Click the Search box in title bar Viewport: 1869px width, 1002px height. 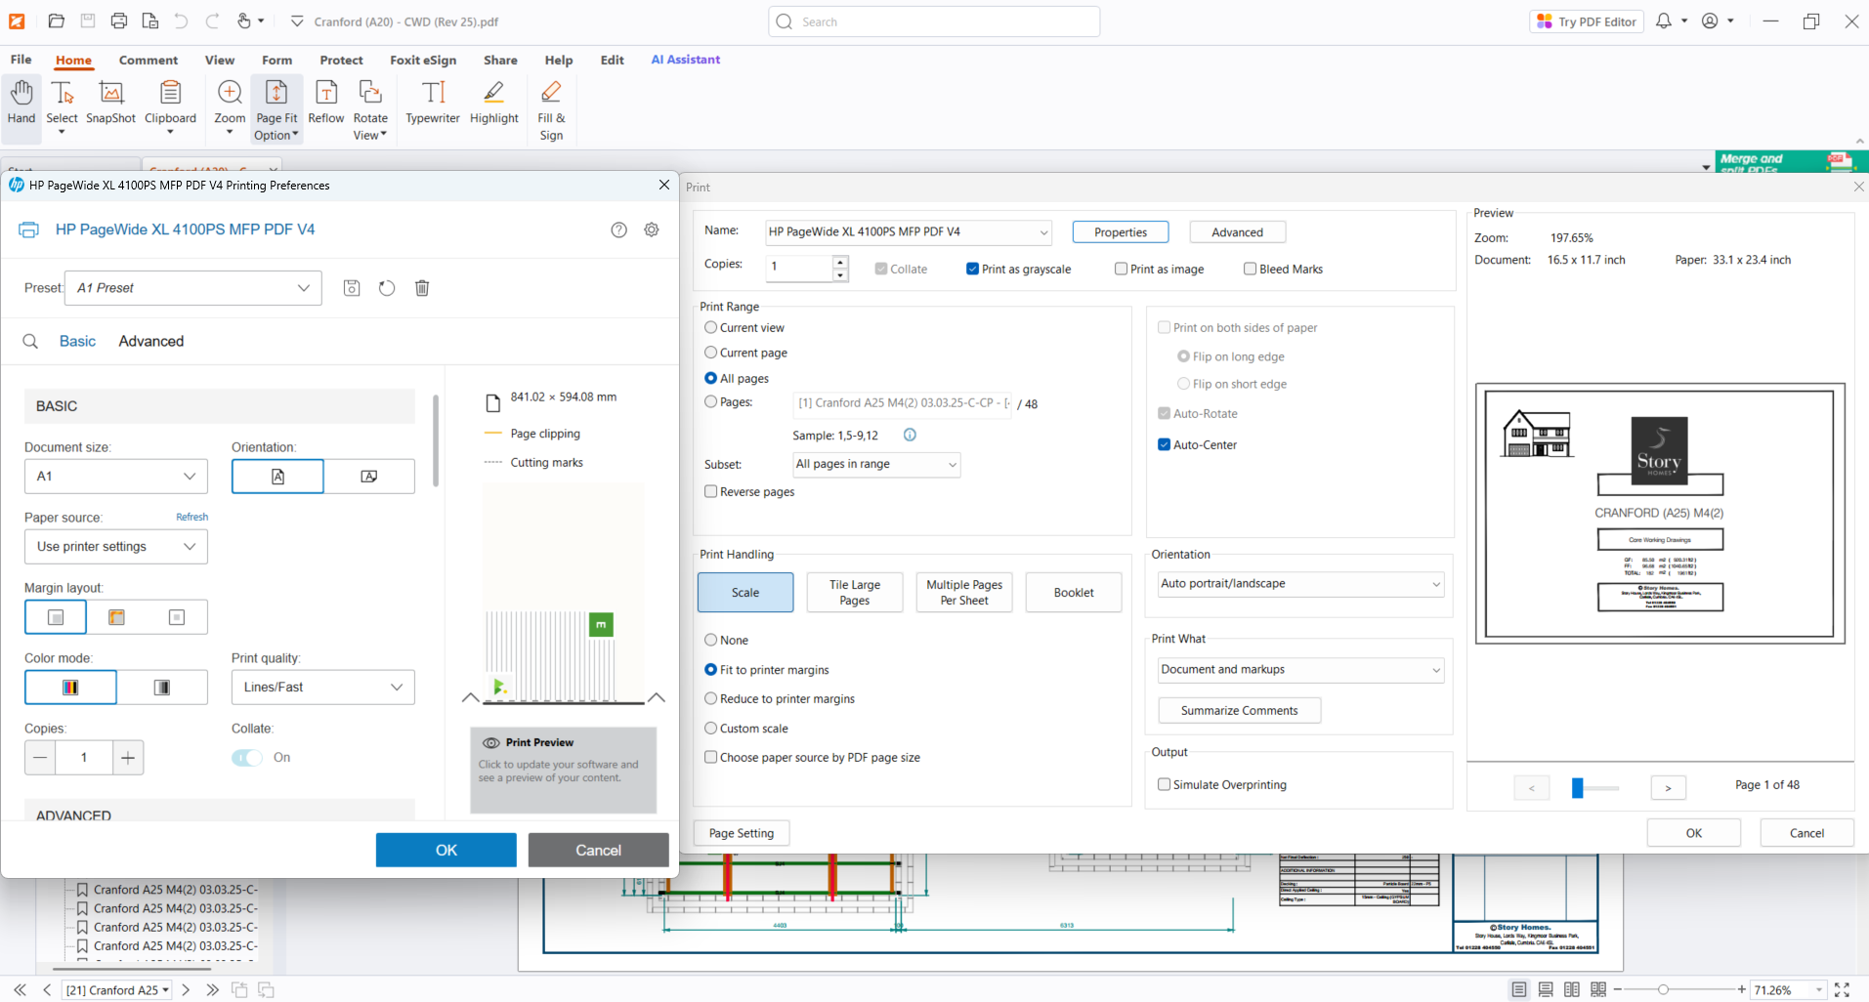click(x=934, y=21)
